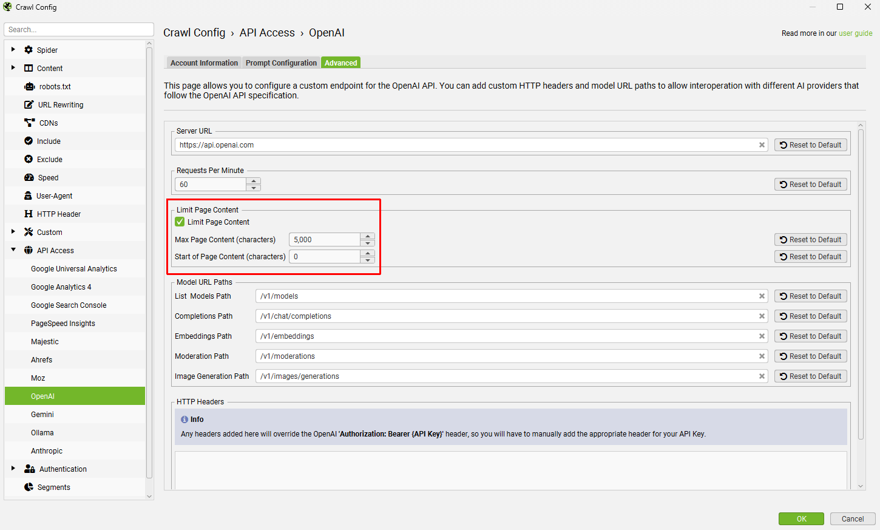Image resolution: width=880 pixels, height=530 pixels.
Task: Click the API Access globe icon
Action: (29, 250)
